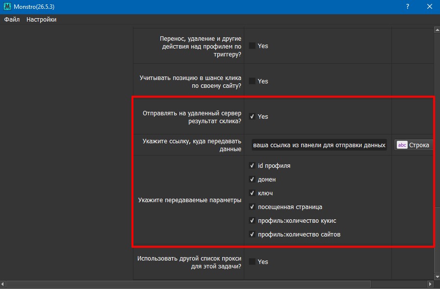Toggle the "домен" parameter checkbox
This screenshot has height=289, width=440.
point(252,179)
